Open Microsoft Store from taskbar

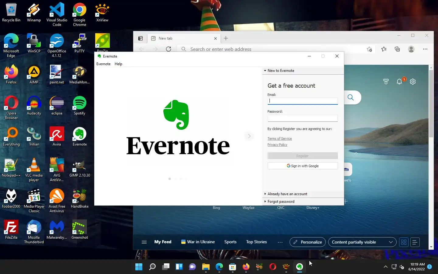[233, 267]
